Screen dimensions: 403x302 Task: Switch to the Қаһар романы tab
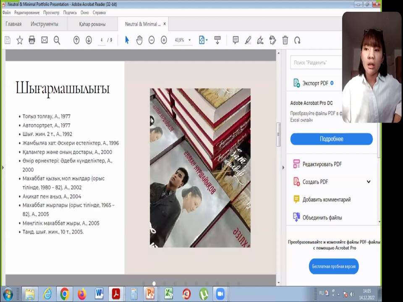coord(92,24)
